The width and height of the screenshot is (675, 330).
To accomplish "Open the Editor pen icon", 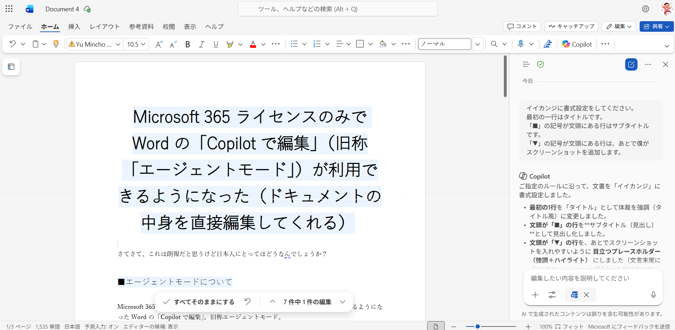I will [548, 44].
